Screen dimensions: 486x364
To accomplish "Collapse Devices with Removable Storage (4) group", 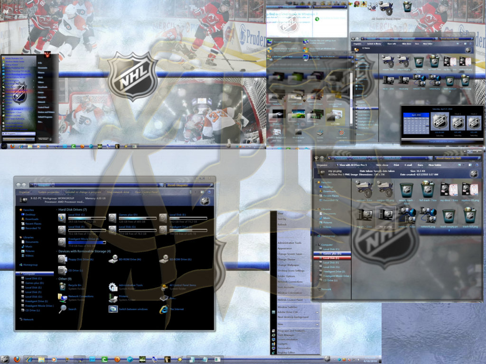I will click(57, 251).
